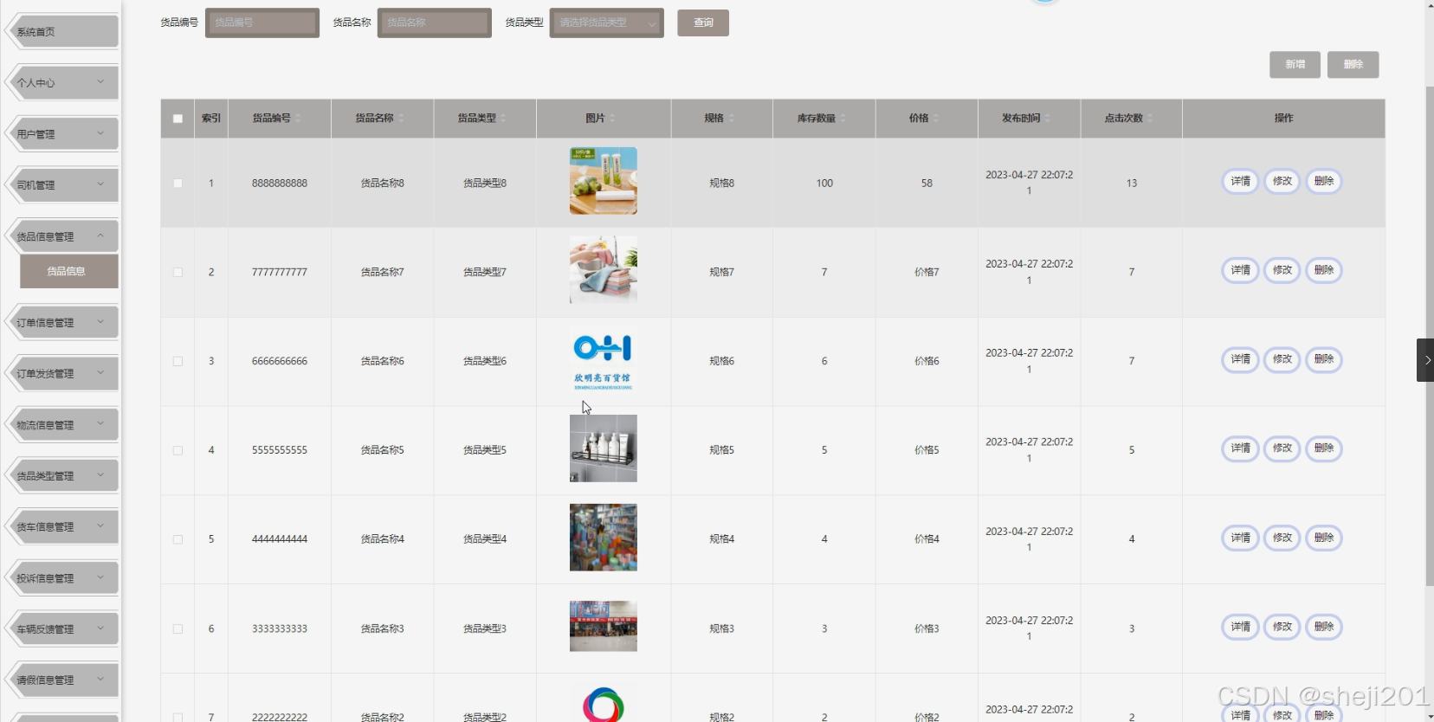The height and width of the screenshot is (722, 1434).
Task: Click the 新增 button above the table
Action: pyautogui.click(x=1295, y=65)
